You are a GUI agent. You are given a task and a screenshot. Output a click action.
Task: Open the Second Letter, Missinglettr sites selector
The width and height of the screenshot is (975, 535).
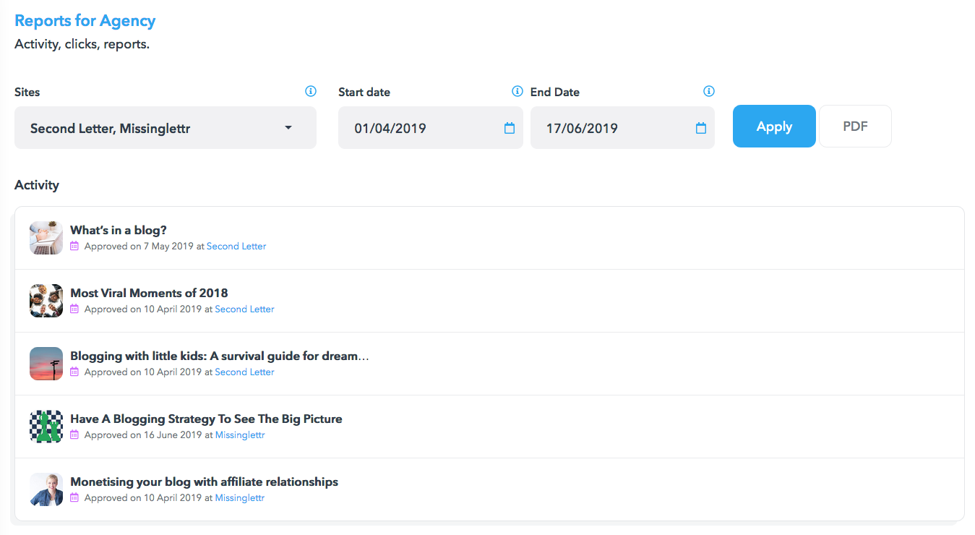tap(166, 128)
